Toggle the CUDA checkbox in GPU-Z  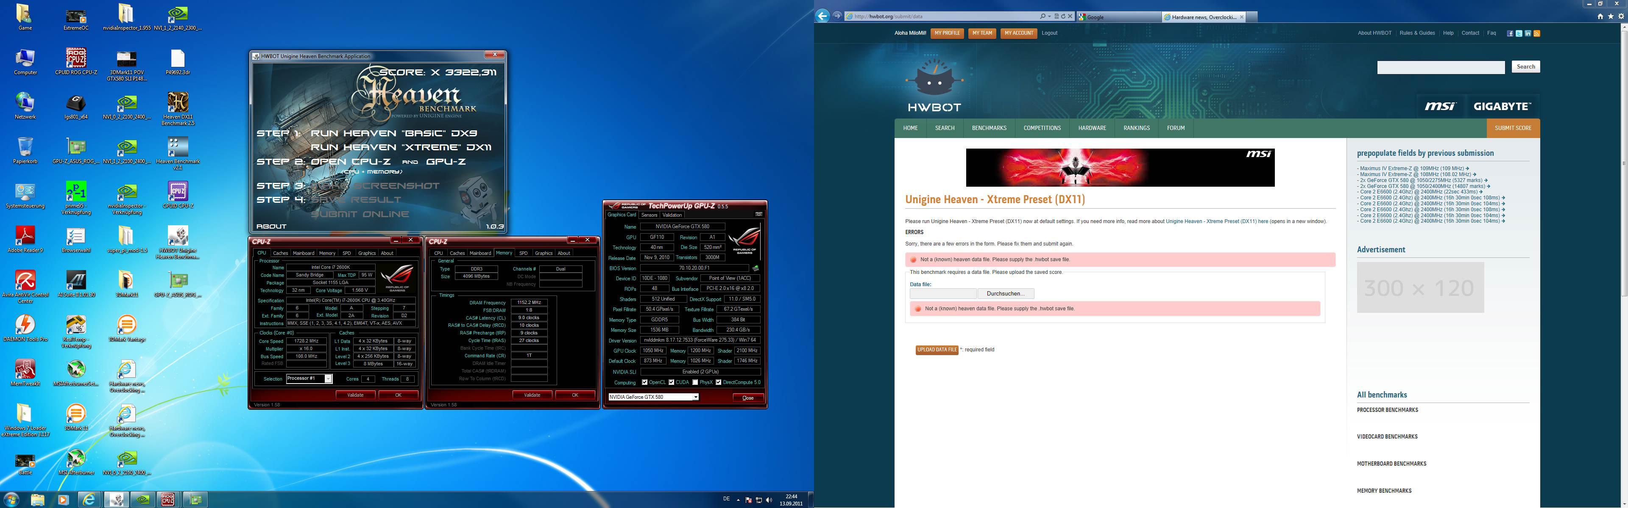point(671,382)
